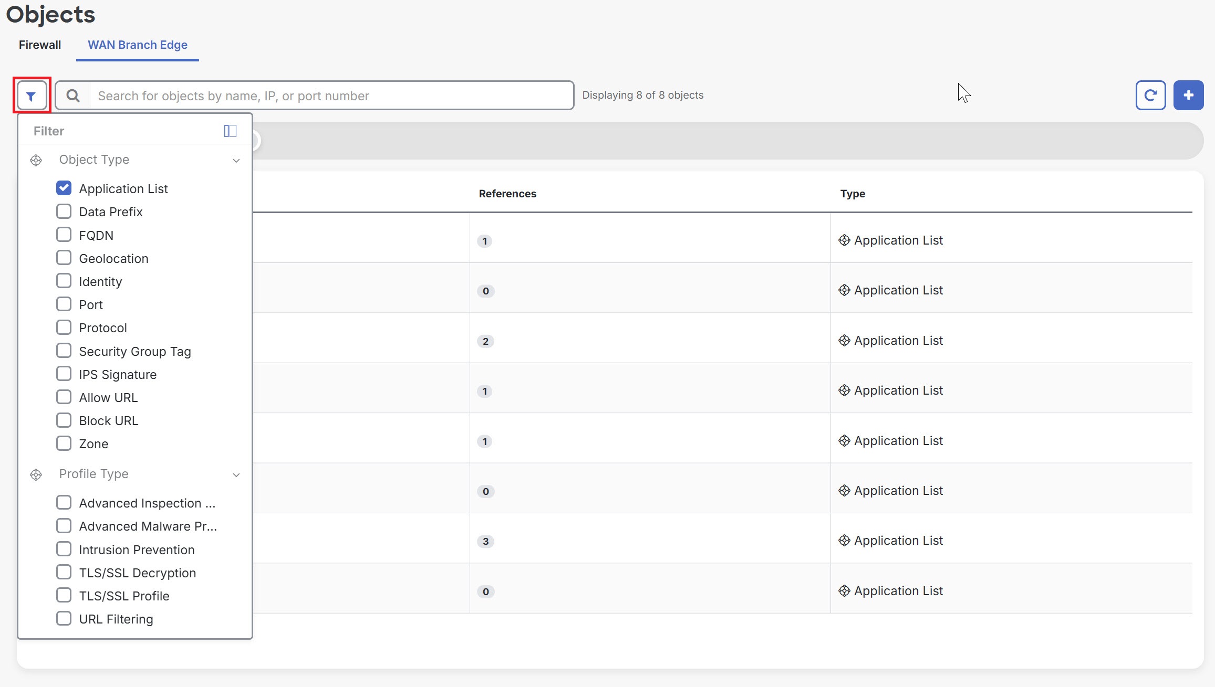Click the search magnifying glass icon
This screenshot has height=687, width=1215.
pyautogui.click(x=73, y=95)
